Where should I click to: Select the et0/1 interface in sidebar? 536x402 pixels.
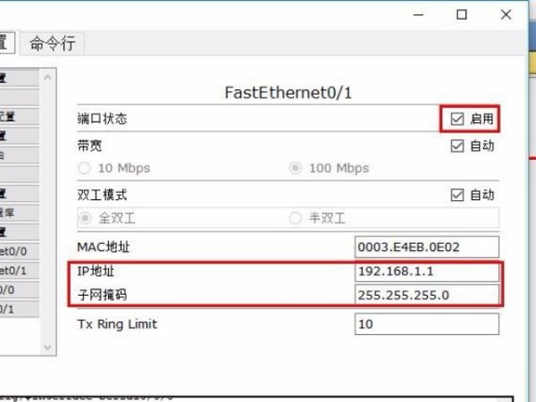pyautogui.click(x=19, y=271)
